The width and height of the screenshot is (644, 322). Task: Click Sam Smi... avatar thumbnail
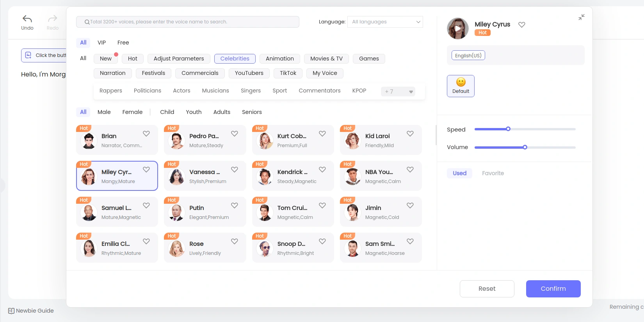352,249
